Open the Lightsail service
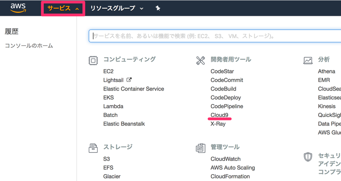341x181 pixels. (113, 80)
